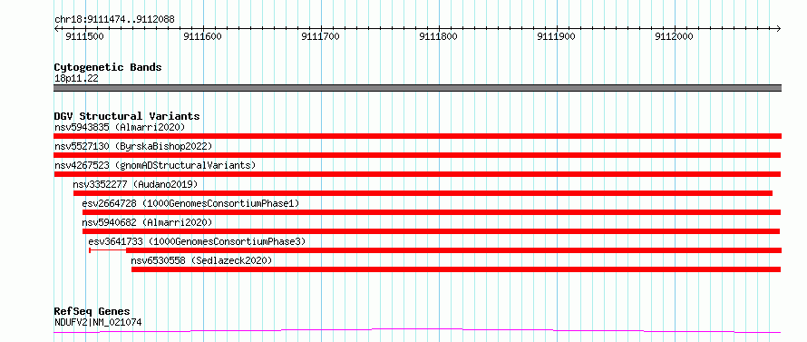Click nsv4267523 (gnomADStructuralVariants) label
807x342 pixels.
155,165
